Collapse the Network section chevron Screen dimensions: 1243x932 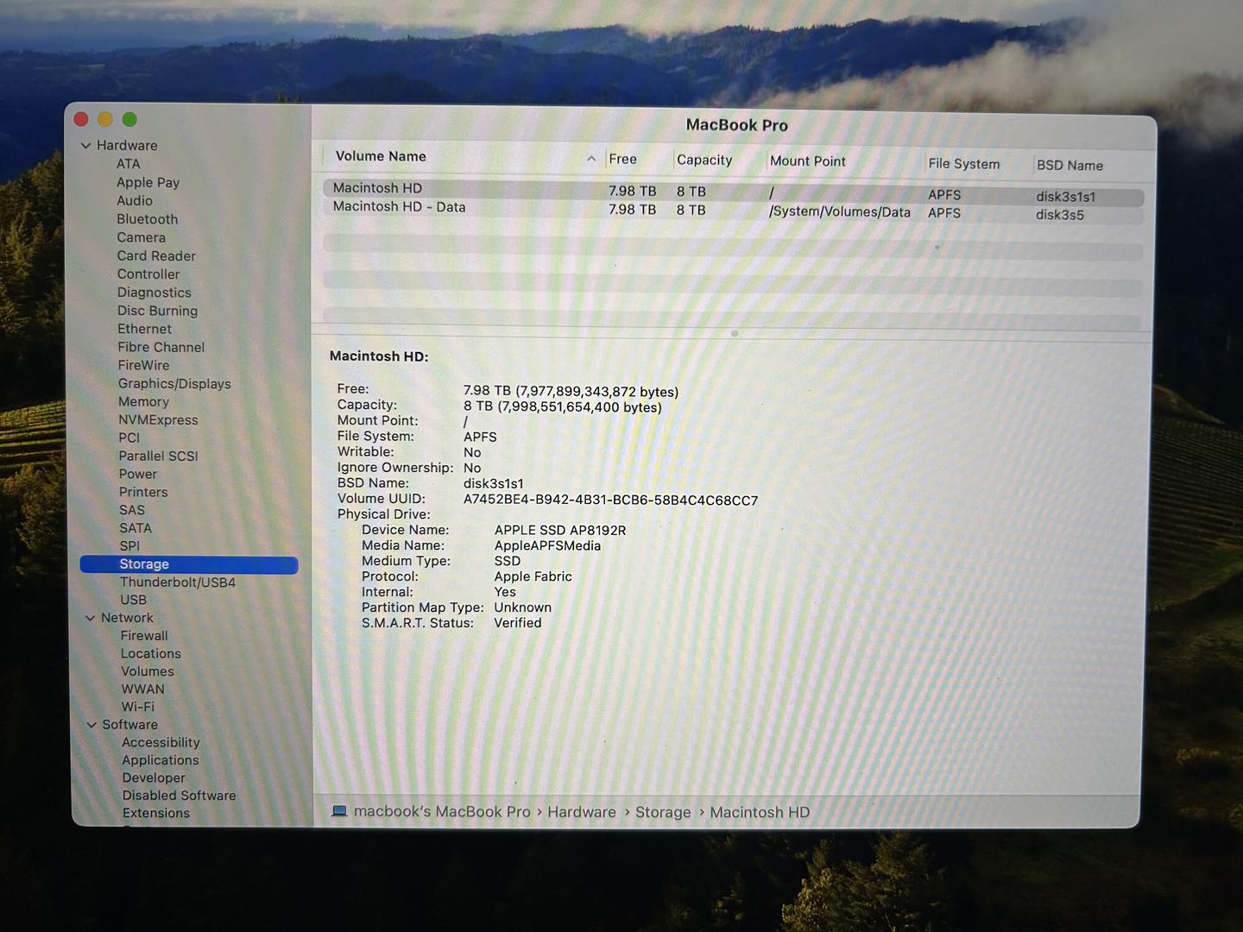(x=90, y=618)
